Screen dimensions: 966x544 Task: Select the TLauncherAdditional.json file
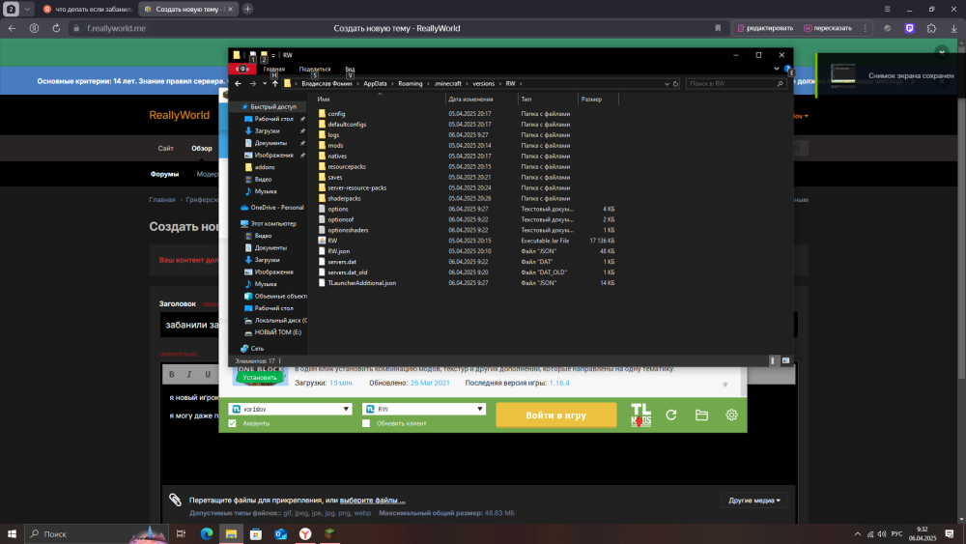[x=361, y=283]
